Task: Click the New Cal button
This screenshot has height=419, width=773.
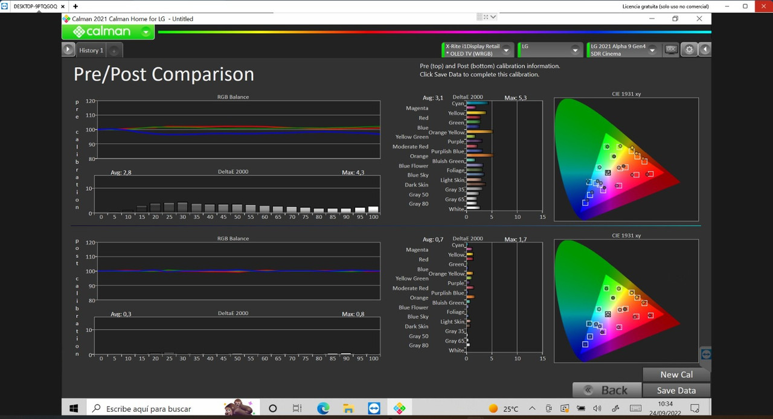Action: 676,374
